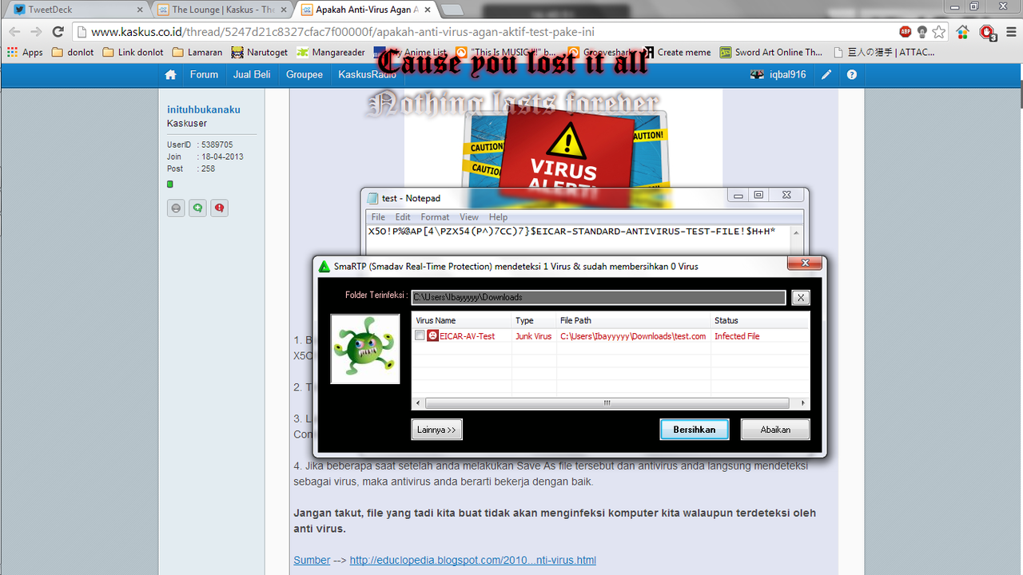Viewport: 1023px width, 575px height.
Task: Open the new tab button
Action: (452, 10)
